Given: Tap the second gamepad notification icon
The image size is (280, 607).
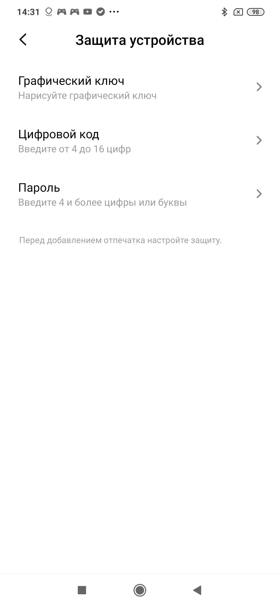Looking at the screenshot, I should point(75,12).
